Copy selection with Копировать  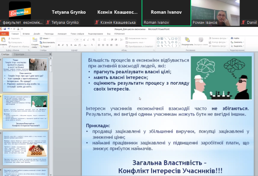(16, 42)
